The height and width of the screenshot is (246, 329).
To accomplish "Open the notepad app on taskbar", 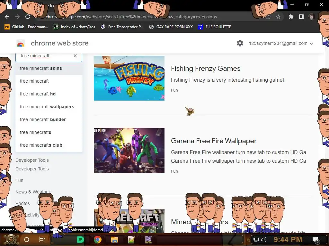I will pos(131,240).
